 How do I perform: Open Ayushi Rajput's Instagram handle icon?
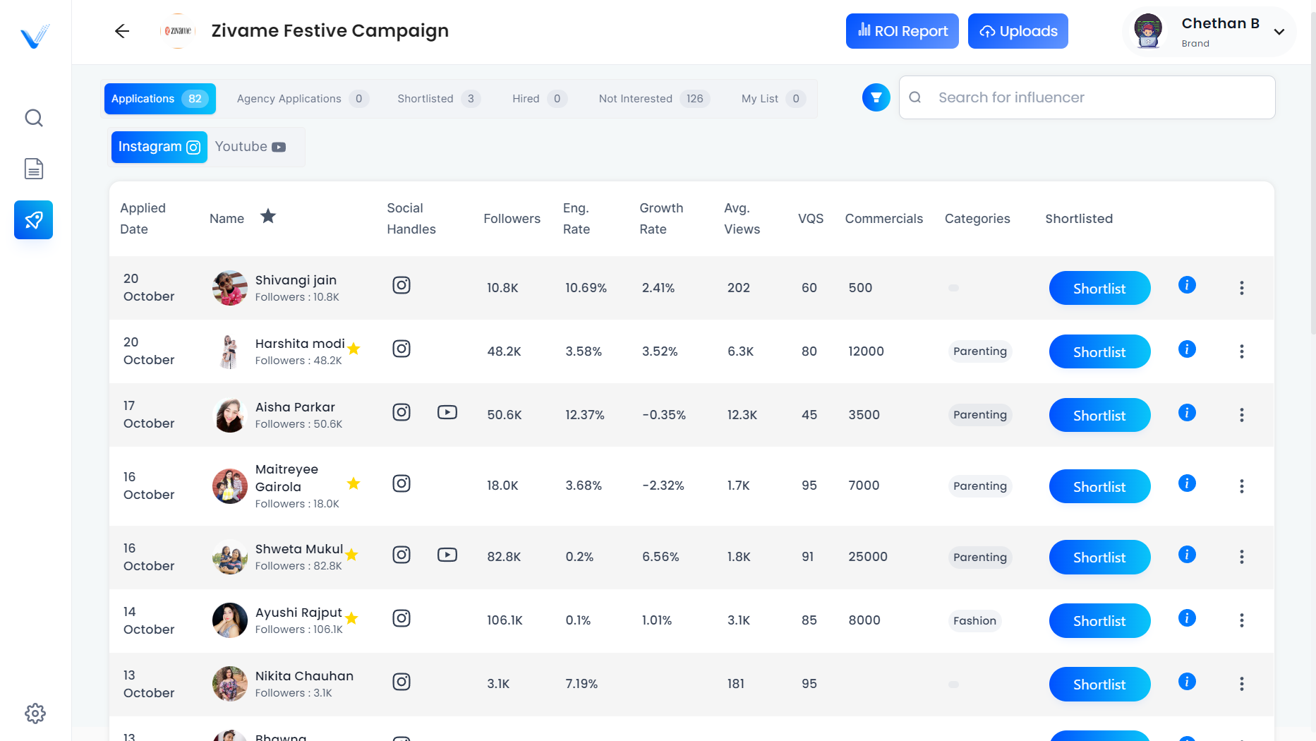point(402,618)
